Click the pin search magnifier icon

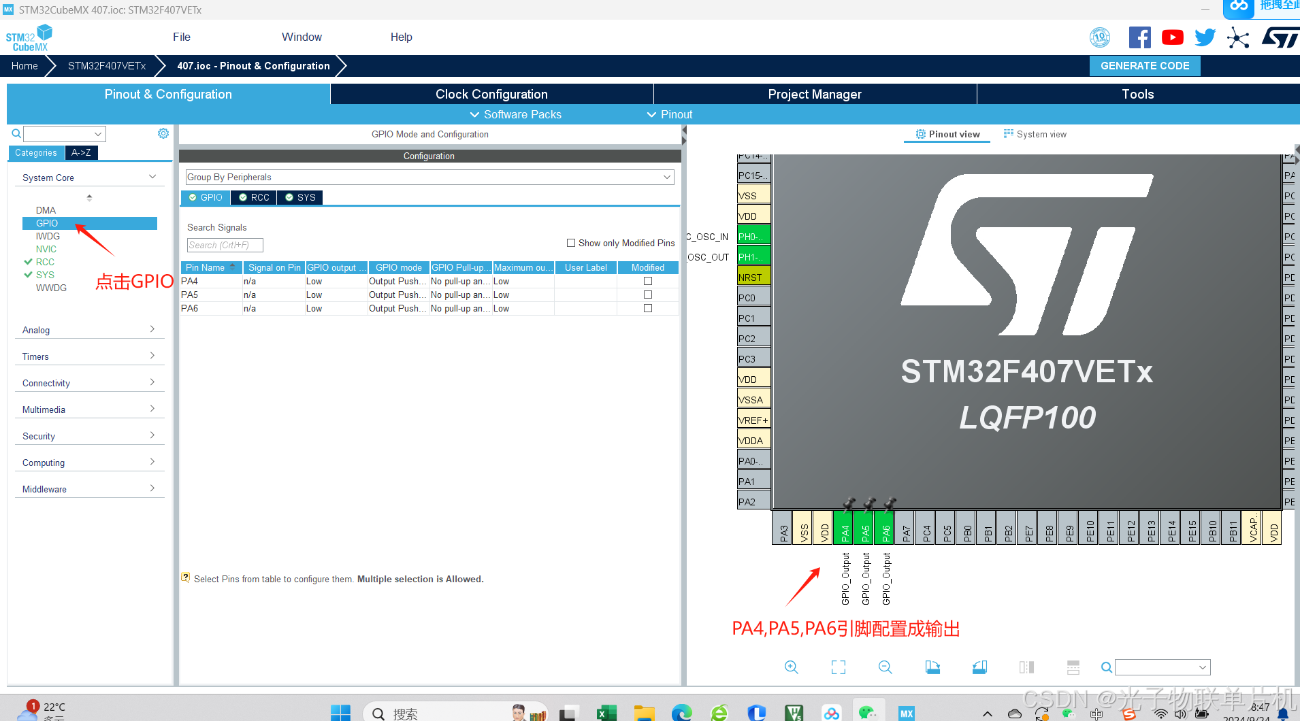point(1107,667)
